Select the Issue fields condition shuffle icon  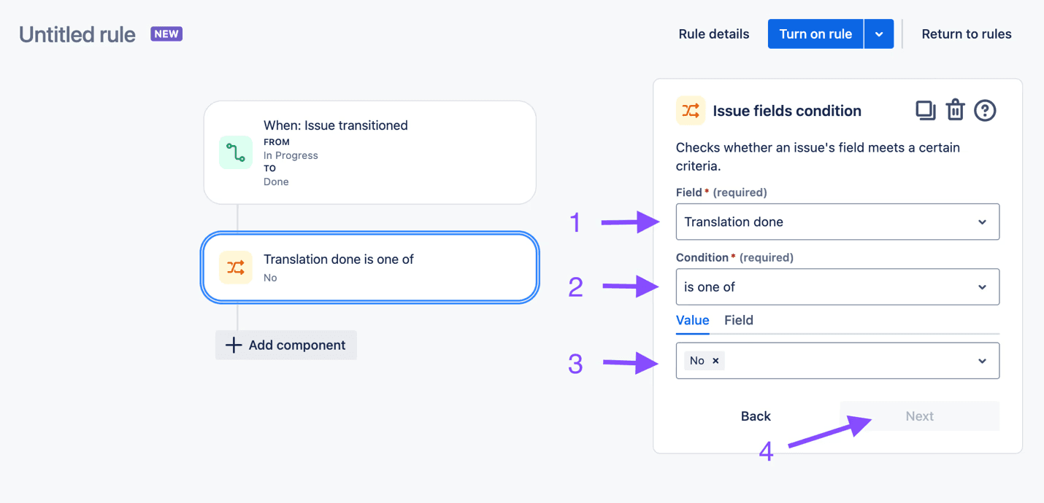pos(689,110)
